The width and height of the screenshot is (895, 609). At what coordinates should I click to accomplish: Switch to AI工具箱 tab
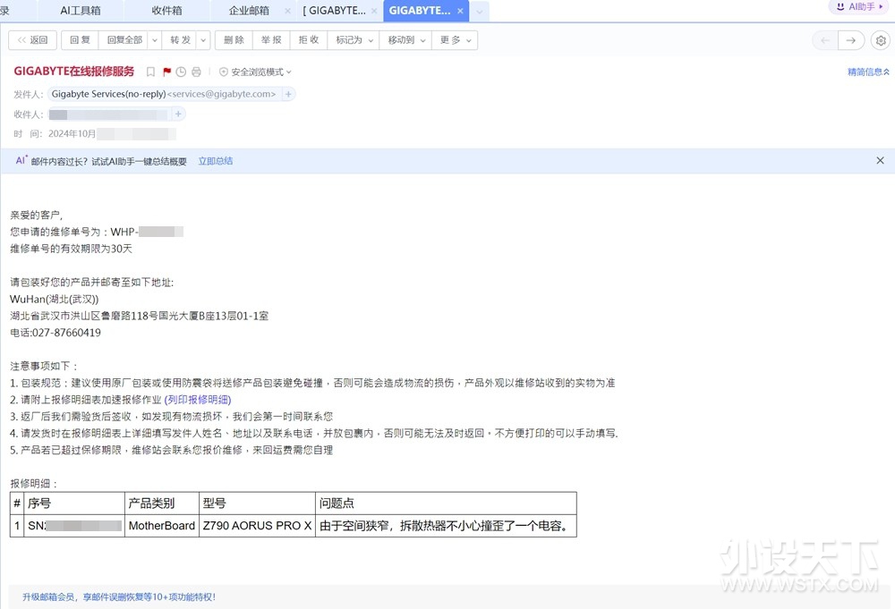(80, 11)
